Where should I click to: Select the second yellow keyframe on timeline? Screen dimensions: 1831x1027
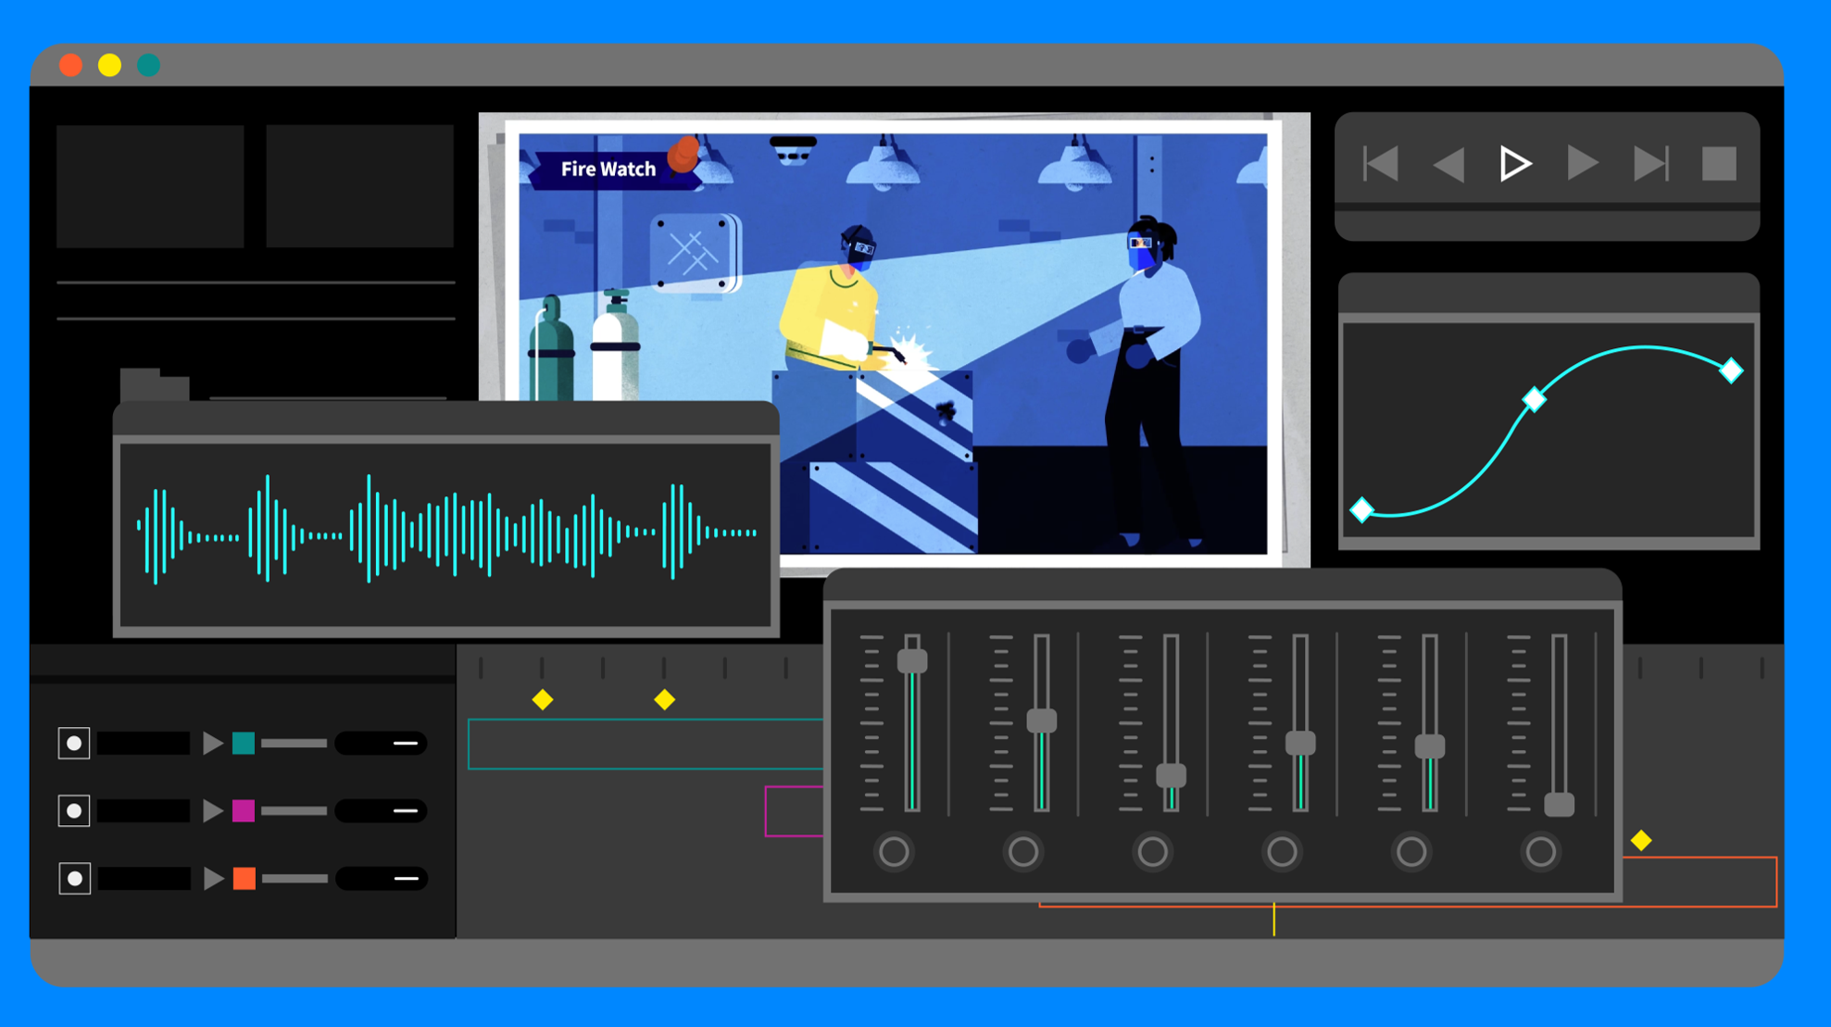tap(664, 699)
